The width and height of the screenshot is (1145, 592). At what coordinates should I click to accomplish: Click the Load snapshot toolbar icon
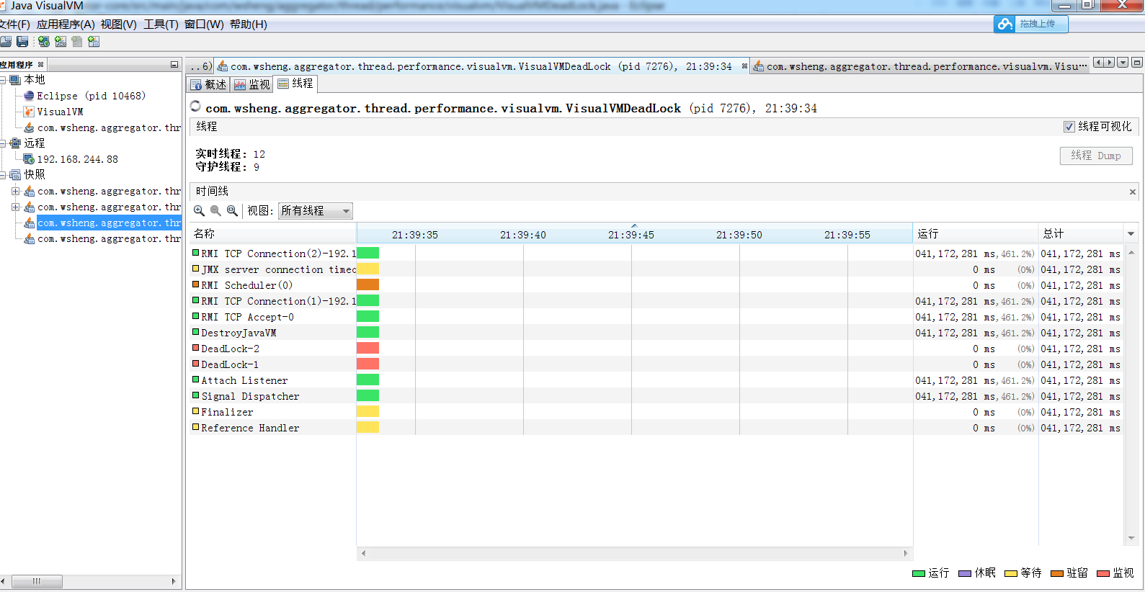click(6, 42)
